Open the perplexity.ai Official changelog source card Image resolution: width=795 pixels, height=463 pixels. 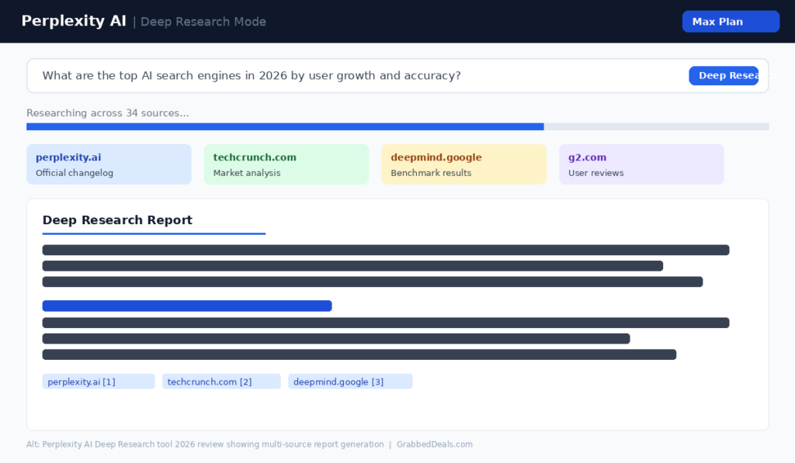pyautogui.click(x=109, y=164)
